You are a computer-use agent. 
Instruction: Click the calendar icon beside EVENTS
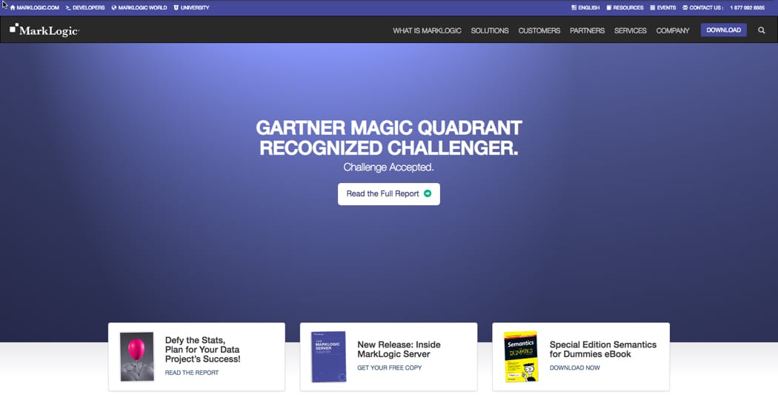click(x=653, y=7)
